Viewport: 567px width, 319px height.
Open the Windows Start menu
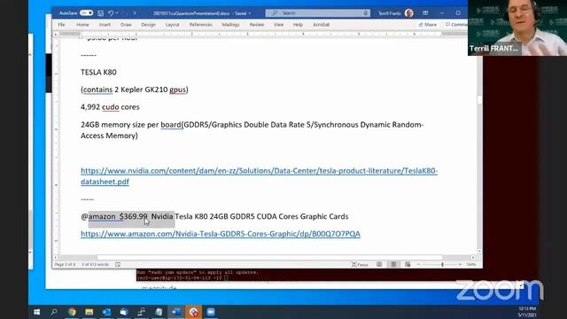coord(36,312)
